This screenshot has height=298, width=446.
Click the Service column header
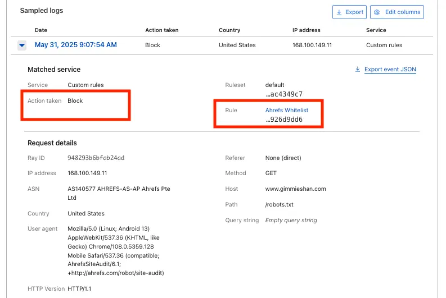click(x=376, y=30)
